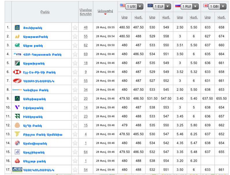
Task: Click the Ameriabank green logo in row 9
Action: [17, 99]
